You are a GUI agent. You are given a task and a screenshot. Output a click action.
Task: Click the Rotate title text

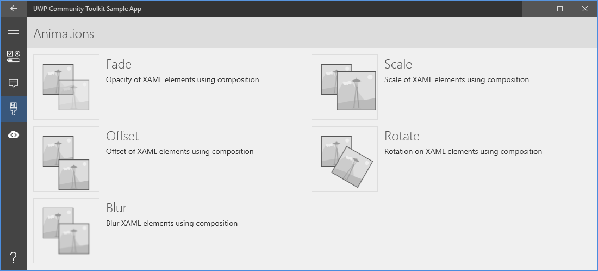(x=402, y=136)
